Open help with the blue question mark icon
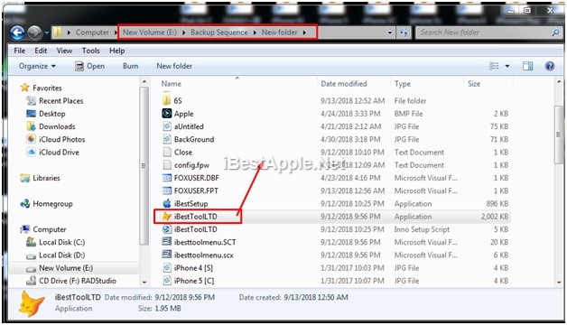The width and height of the screenshot is (567, 325). (550, 66)
